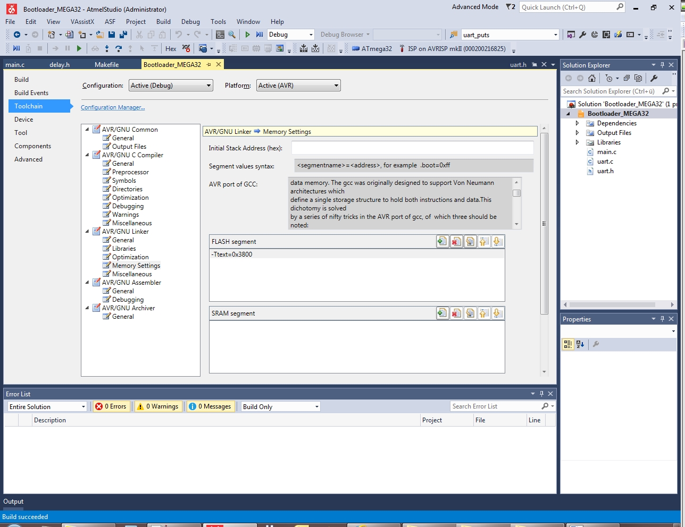Click the Navigate Backward toolbar arrow

17,35
